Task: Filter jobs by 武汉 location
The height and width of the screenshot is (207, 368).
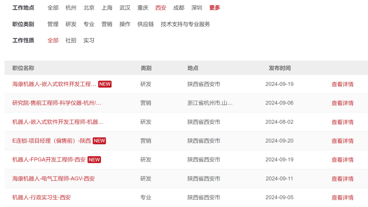Action: (125, 8)
